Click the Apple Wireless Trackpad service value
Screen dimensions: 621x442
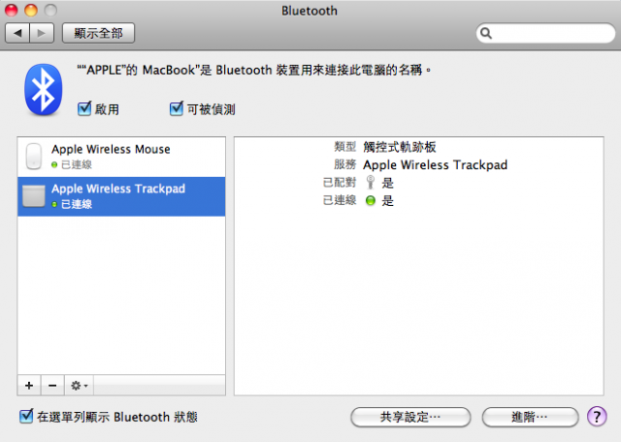click(x=436, y=165)
